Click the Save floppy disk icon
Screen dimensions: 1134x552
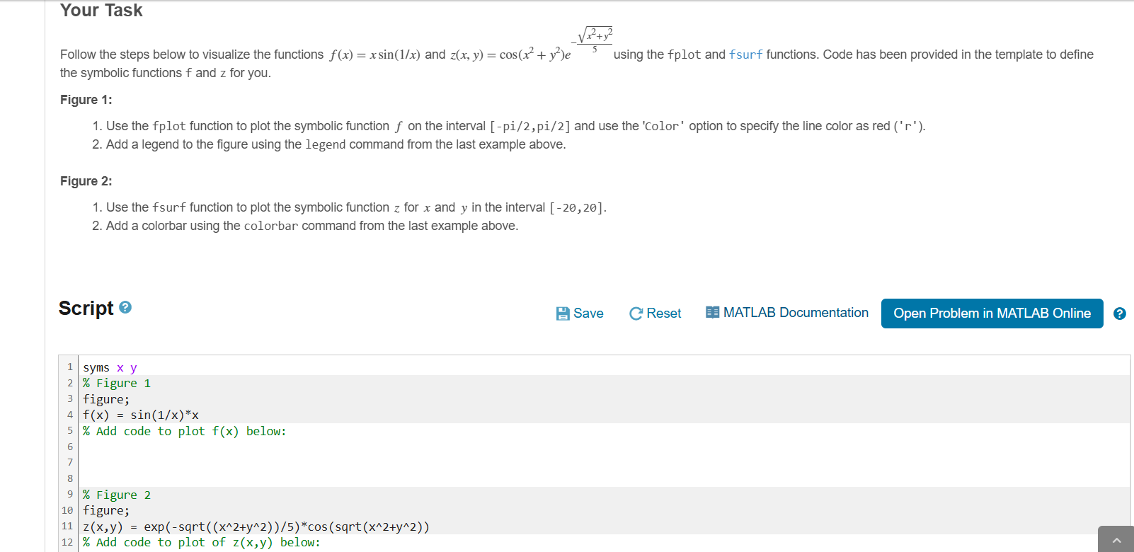(563, 314)
